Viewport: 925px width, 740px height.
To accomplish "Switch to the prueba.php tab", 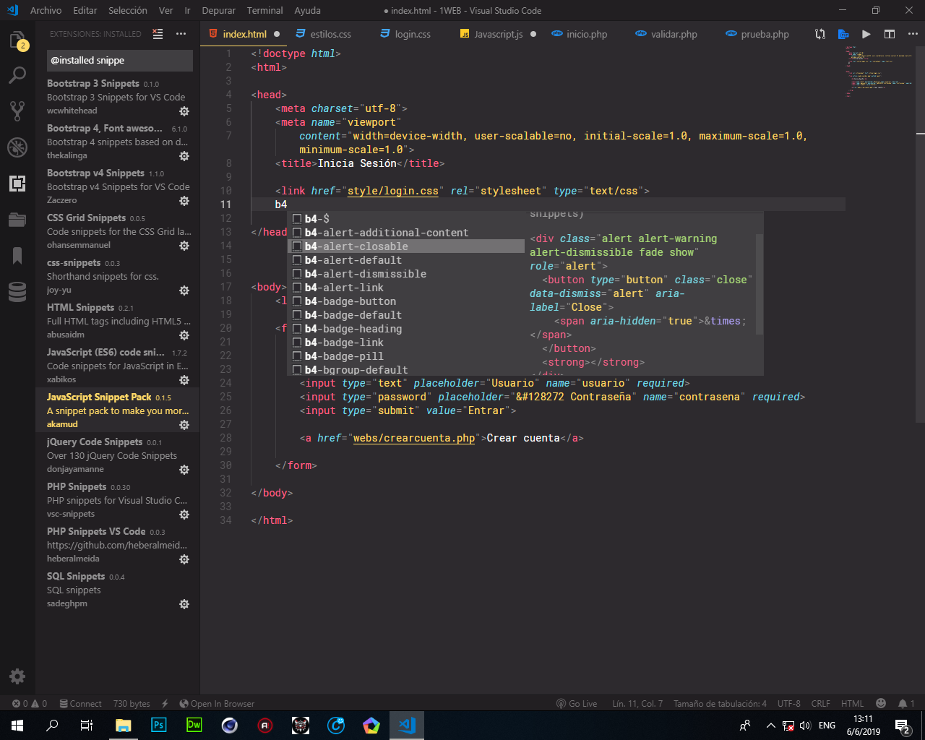I will click(x=763, y=34).
